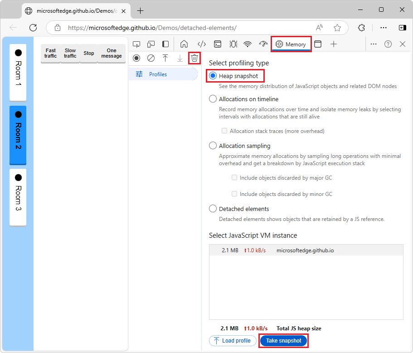Open the Network tool

point(248,44)
